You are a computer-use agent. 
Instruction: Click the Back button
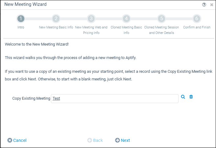tap(95, 140)
